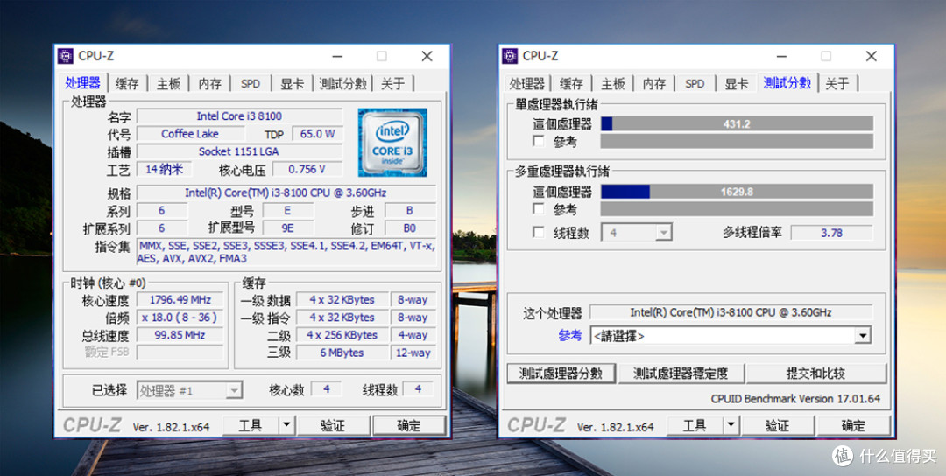The width and height of the screenshot is (946, 476).
Task: Open the 显卡 tab in right CPU-Z window
Action: point(736,84)
